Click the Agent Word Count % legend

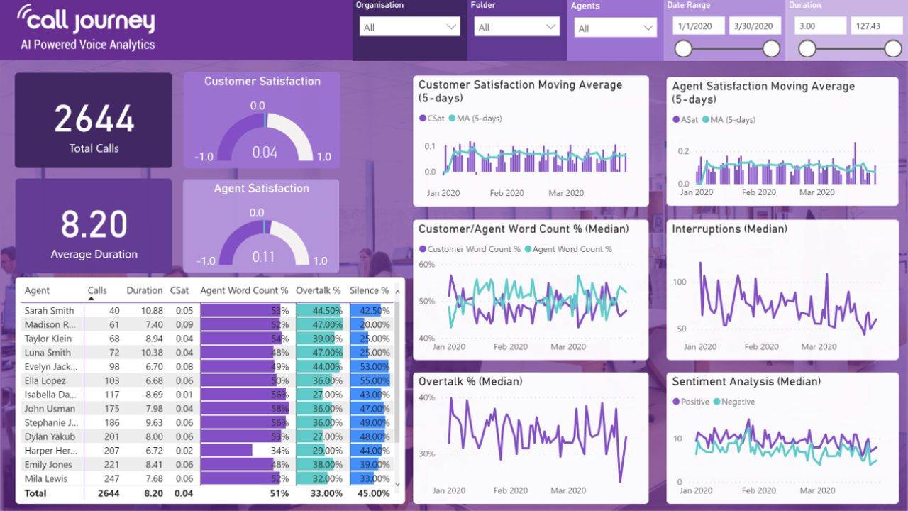pos(568,249)
